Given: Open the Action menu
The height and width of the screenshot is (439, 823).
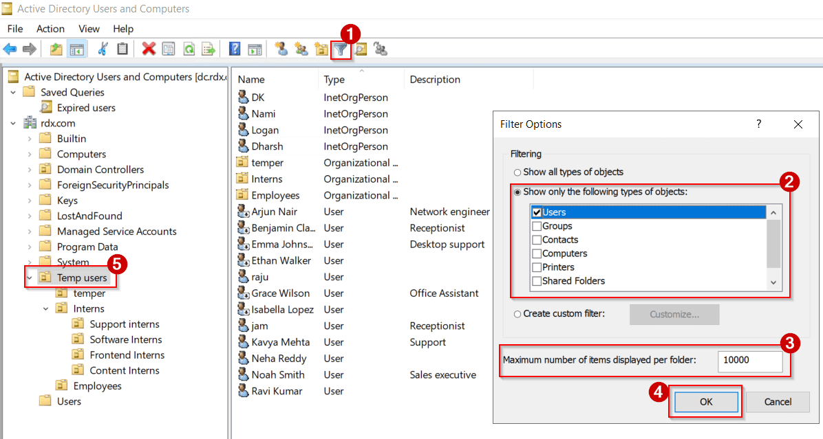Looking at the screenshot, I should click(50, 29).
